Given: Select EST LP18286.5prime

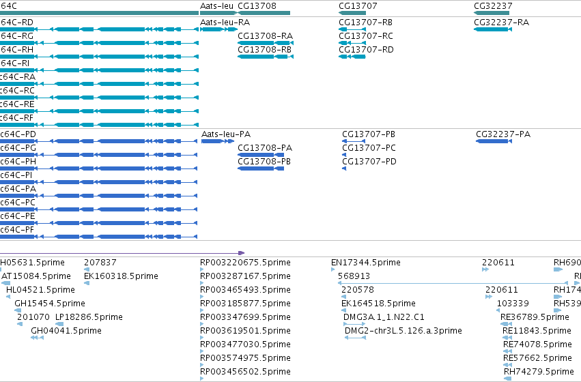Looking at the screenshot, I should [x=89, y=317].
